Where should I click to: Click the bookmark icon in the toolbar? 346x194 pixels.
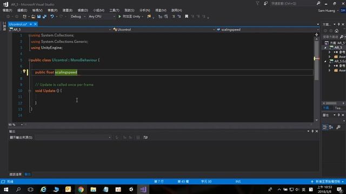[187, 17]
